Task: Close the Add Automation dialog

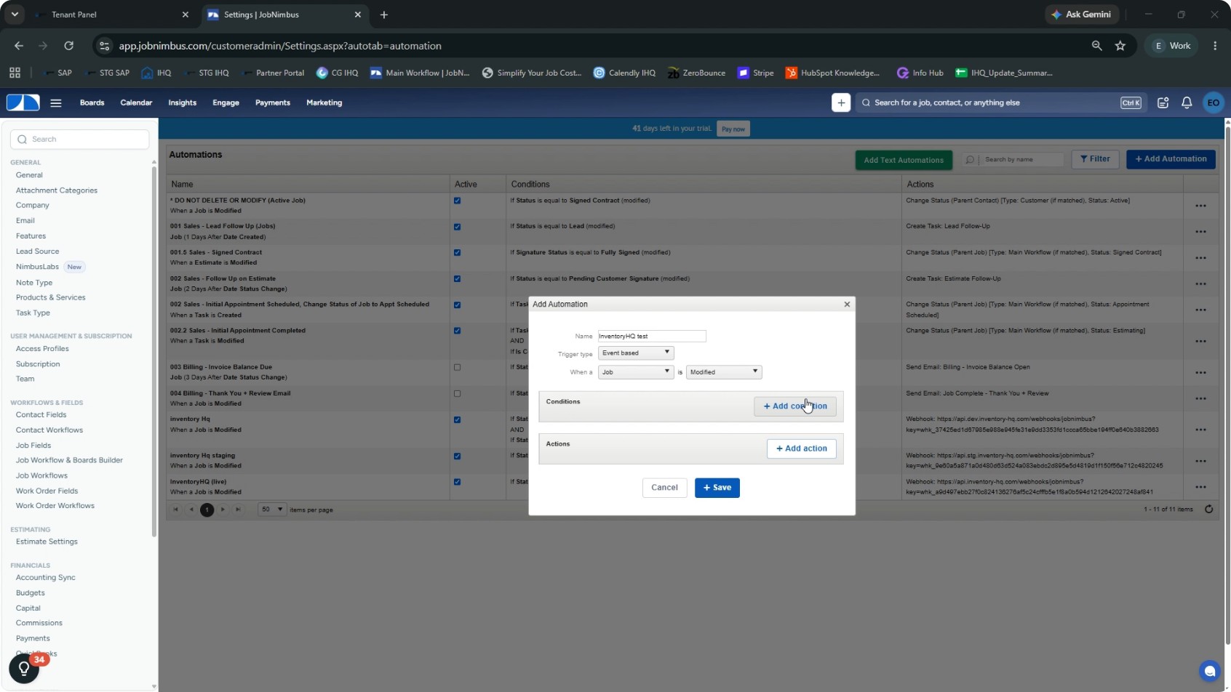Action: (847, 305)
